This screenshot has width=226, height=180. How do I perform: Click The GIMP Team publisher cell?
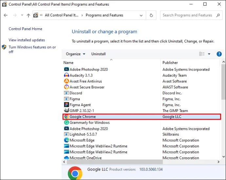point(175,111)
